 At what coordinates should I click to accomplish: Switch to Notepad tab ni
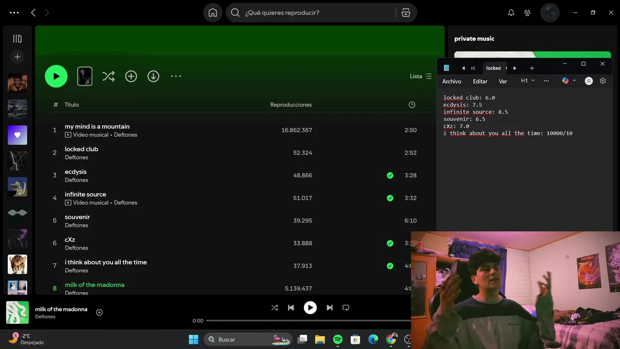pyautogui.click(x=473, y=68)
